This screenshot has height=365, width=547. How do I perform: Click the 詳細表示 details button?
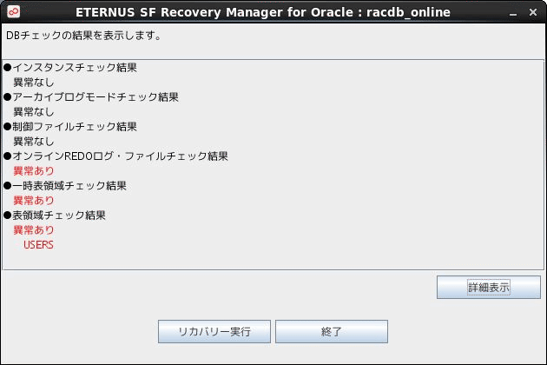click(x=488, y=287)
